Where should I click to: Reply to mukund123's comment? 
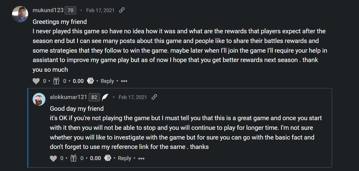(107, 81)
